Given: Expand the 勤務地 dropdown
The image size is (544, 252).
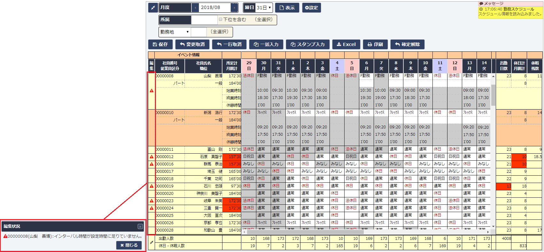Looking at the screenshot, I should [x=175, y=32].
